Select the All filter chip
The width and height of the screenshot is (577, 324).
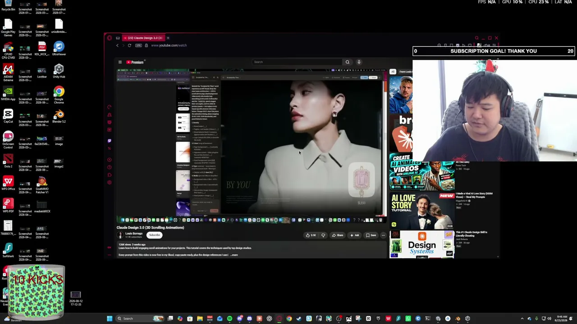click(393, 72)
